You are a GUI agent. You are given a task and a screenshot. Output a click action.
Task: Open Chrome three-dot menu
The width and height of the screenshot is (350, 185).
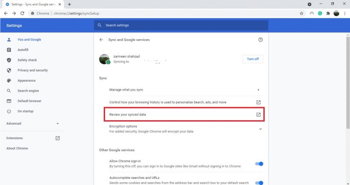pos(345,13)
